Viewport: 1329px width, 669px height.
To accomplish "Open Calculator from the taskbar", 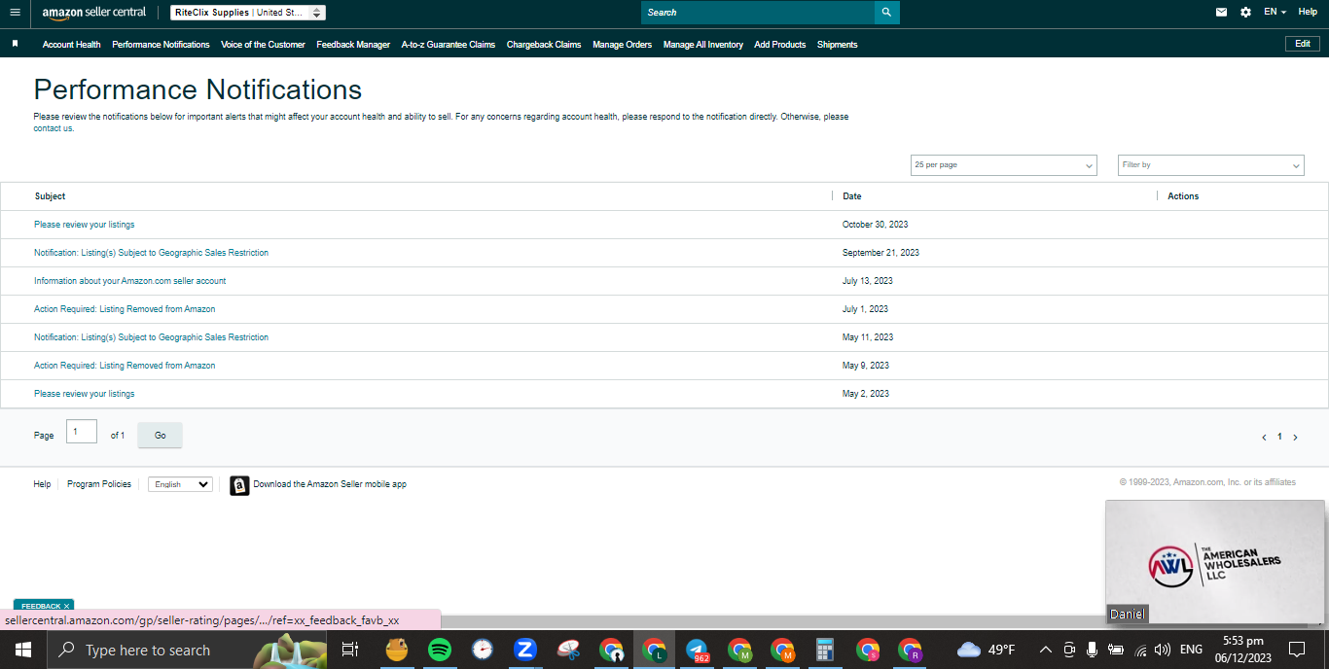I will click(825, 650).
